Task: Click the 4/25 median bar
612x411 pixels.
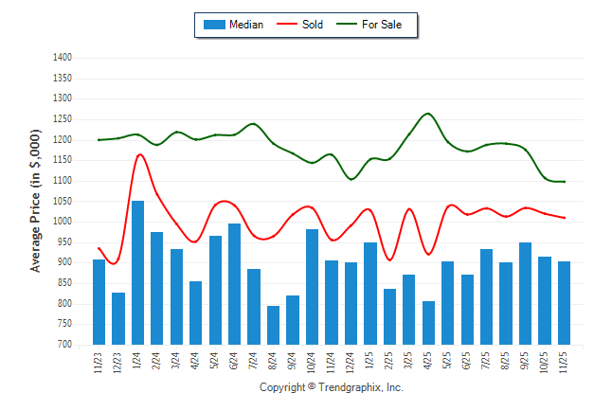Action: tap(428, 323)
